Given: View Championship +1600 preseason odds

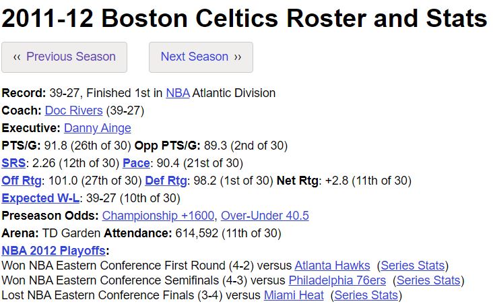Looking at the screenshot, I should coord(158,216).
